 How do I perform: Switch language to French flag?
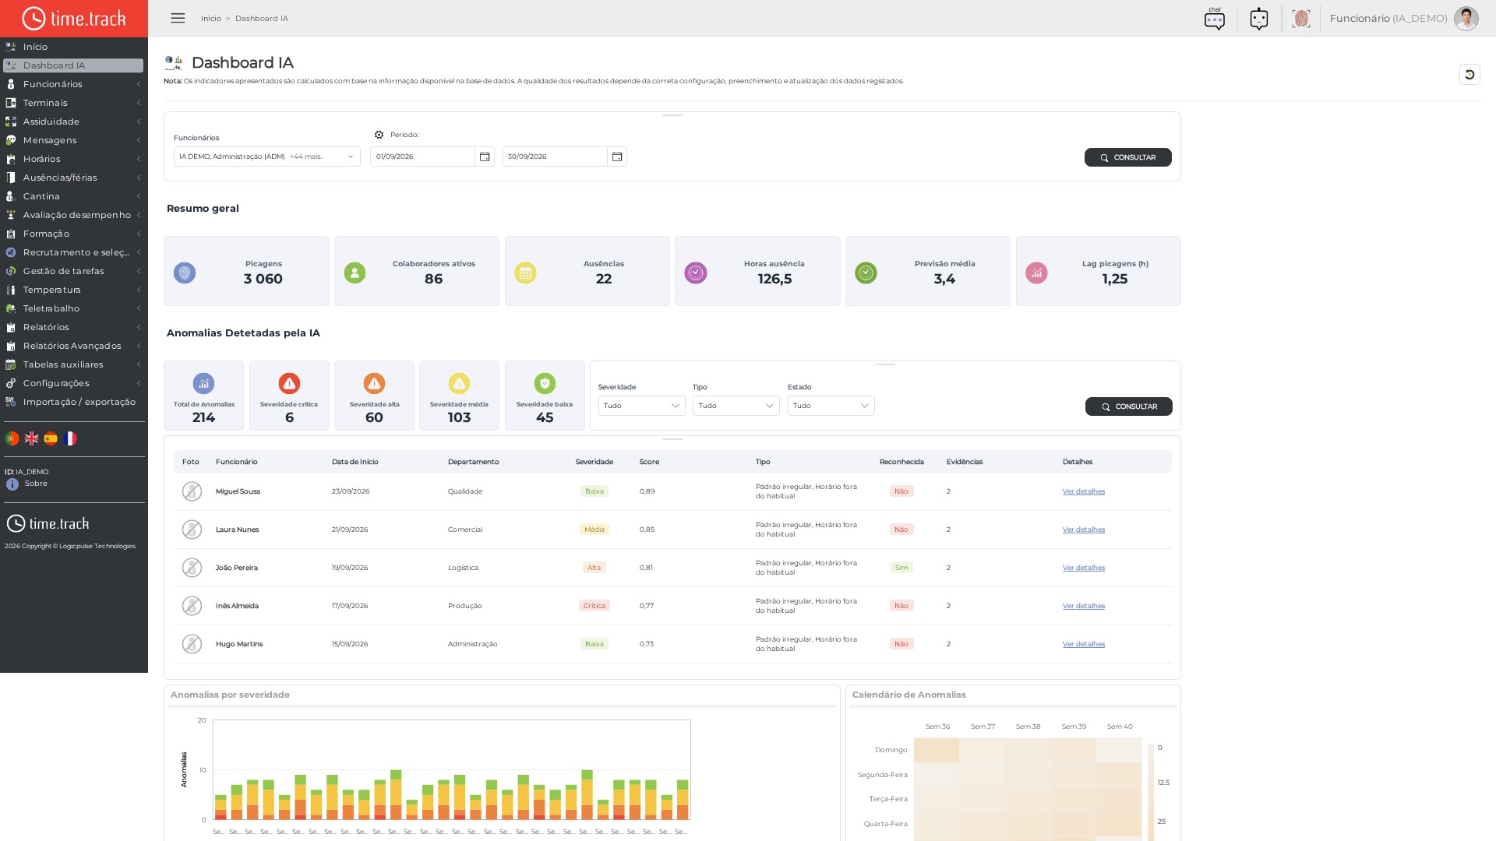tap(70, 438)
